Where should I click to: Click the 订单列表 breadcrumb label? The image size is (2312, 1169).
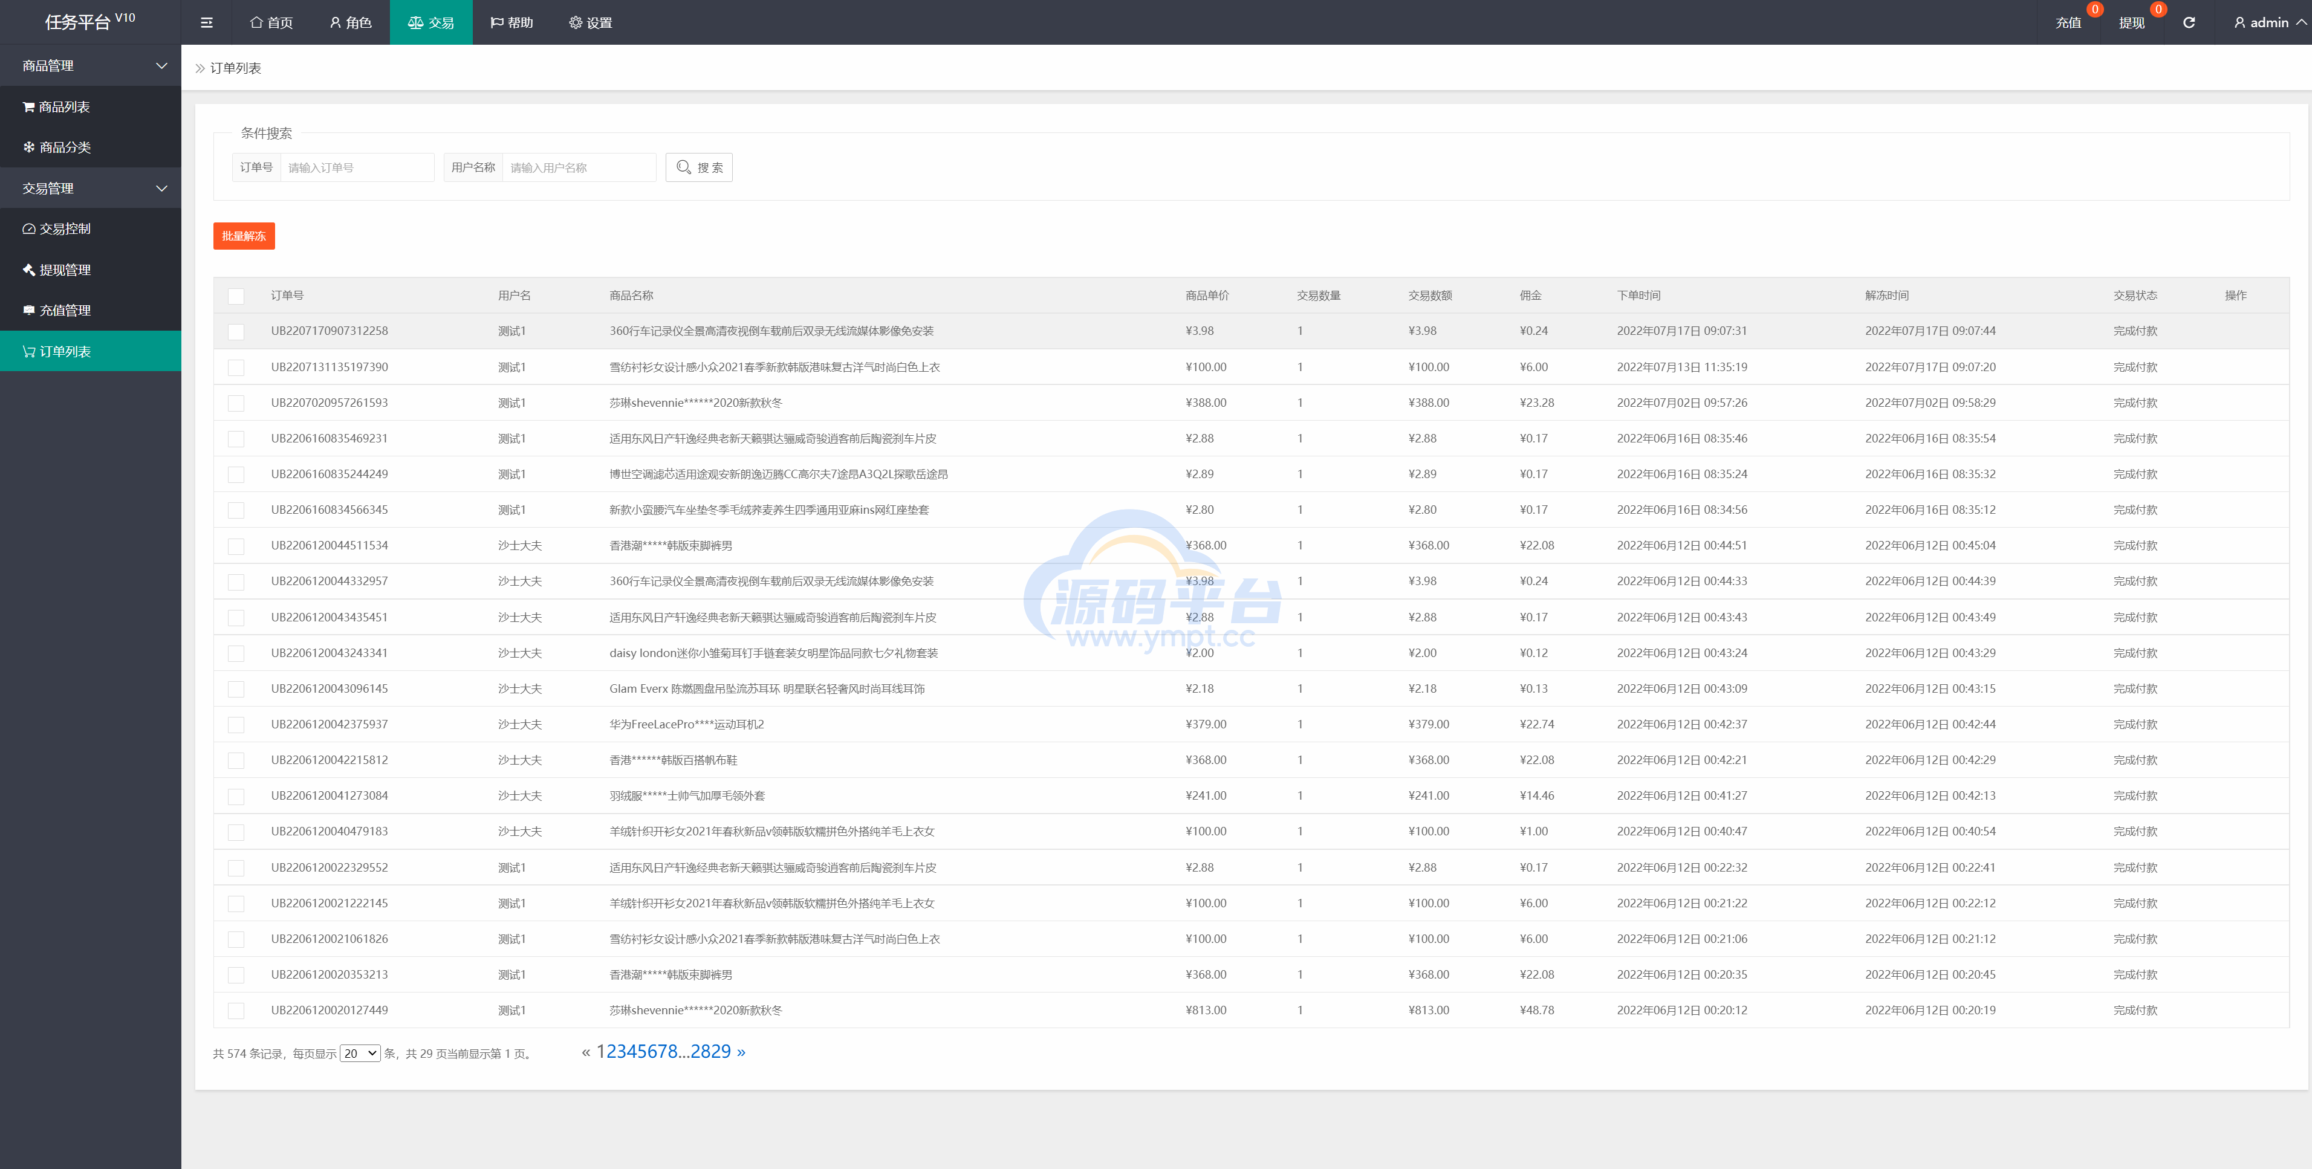point(235,68)
